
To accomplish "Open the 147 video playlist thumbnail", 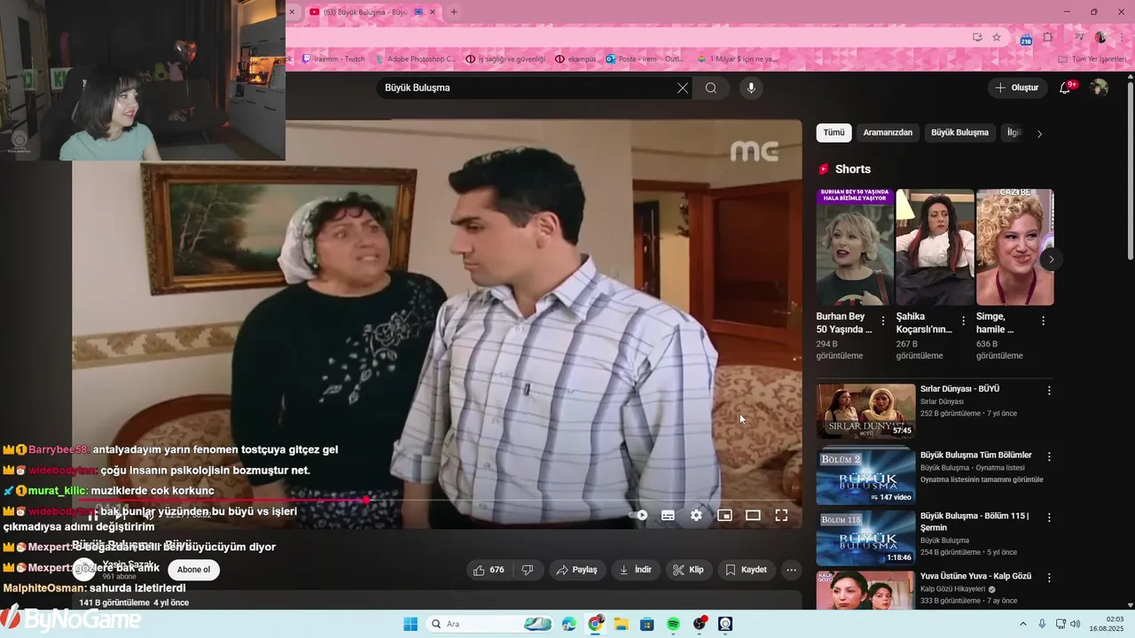I will (865, 475).
